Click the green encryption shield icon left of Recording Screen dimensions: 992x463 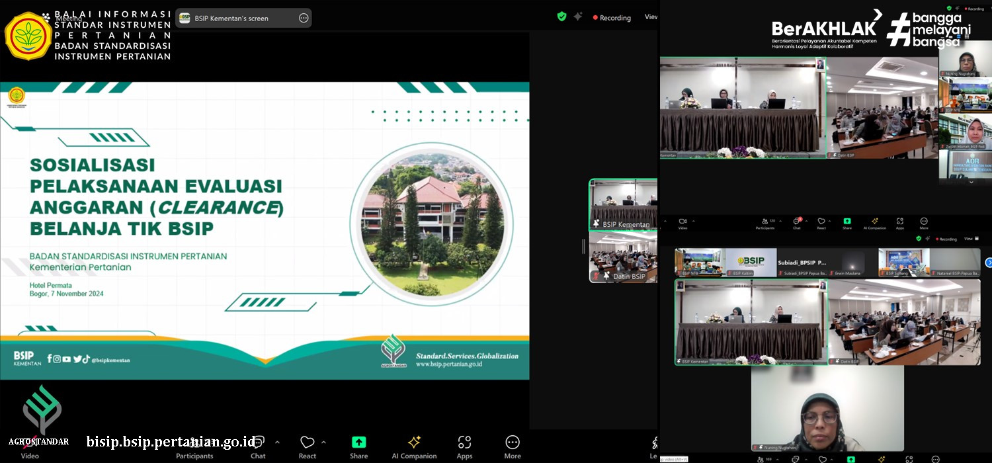point(561,17)
